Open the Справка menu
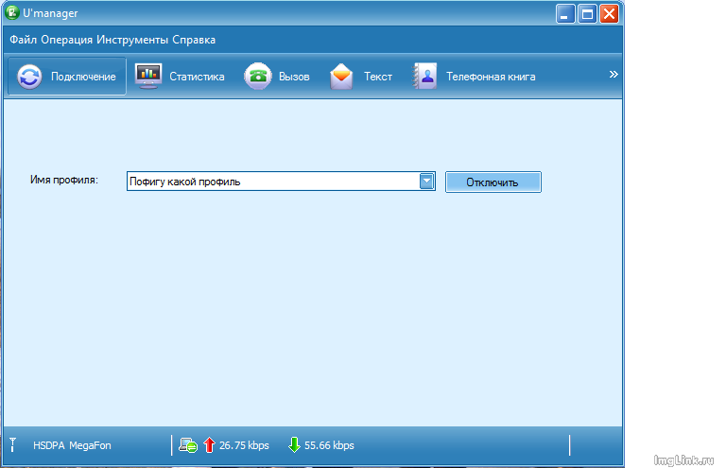Viewport: 726px width, 468px height. tap(194, 40)
